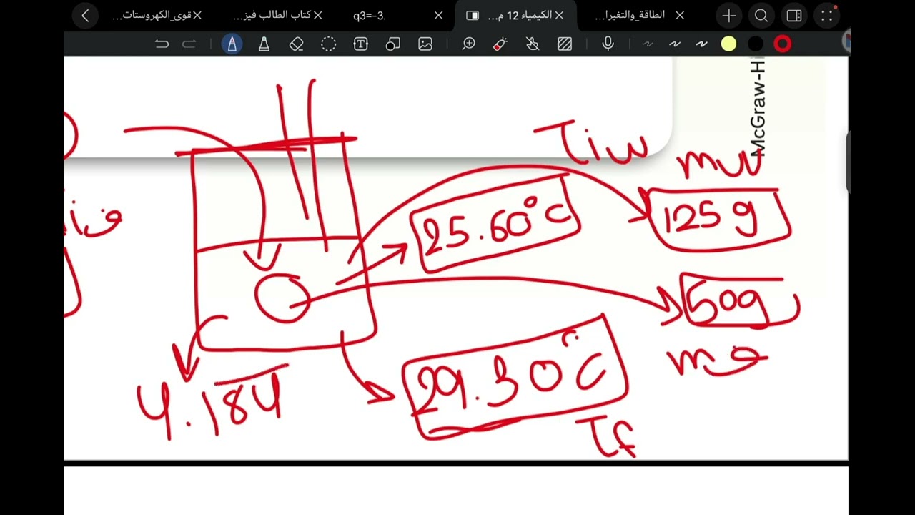Select the Lasso selection tool
The height and width of the screenshot is (515, 915).
328,44
